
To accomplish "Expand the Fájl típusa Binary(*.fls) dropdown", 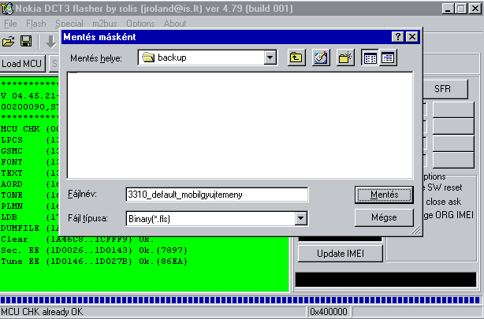I will coord(300,218).
